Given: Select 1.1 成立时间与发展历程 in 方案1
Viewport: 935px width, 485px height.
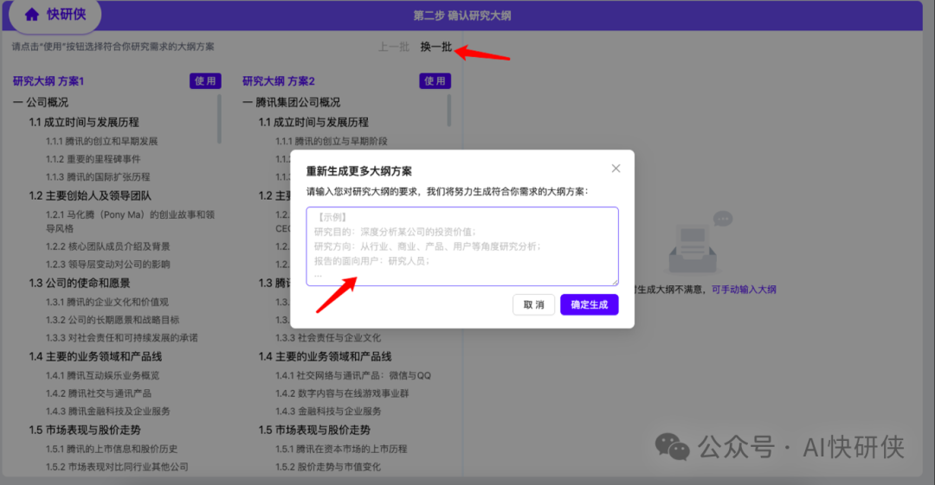Looking at the screenshot, I should tap(84, 122).
